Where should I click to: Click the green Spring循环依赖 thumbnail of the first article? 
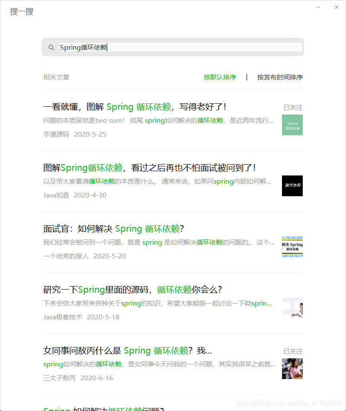point(292,125)
